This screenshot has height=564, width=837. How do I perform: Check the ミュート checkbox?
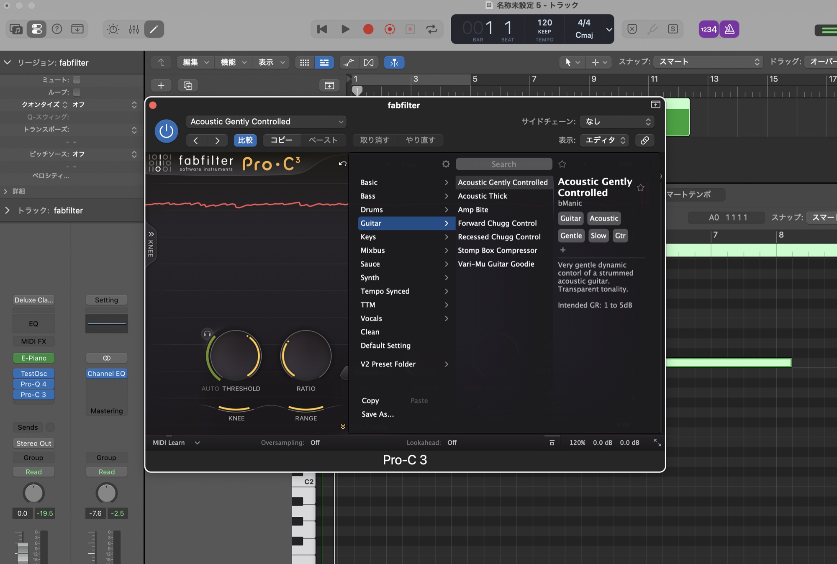(77, 79)
